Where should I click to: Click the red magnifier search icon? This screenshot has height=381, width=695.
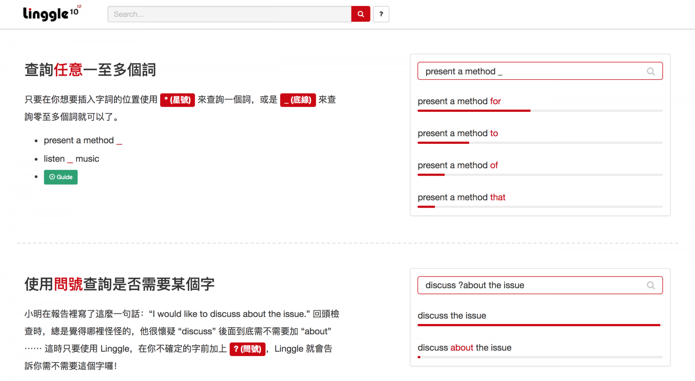[360, 14]
